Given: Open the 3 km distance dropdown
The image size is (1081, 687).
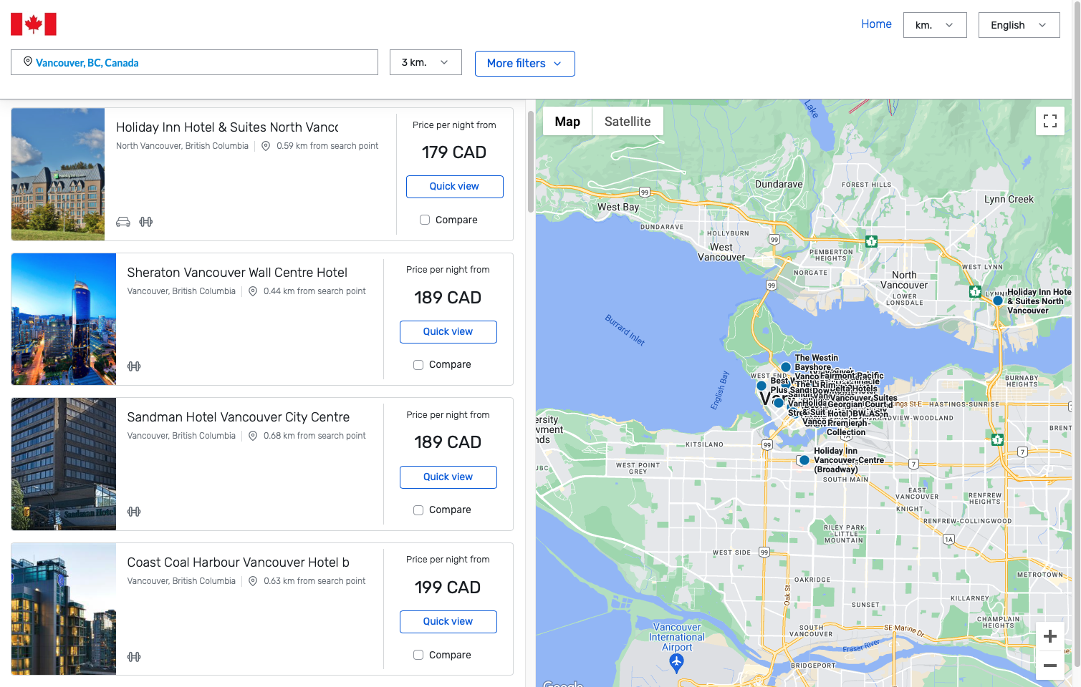Looking at the screenshot, I should pos(426,62).
